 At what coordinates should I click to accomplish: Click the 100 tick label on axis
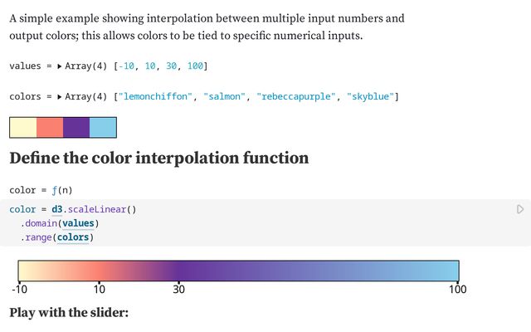tap(457, 289)
